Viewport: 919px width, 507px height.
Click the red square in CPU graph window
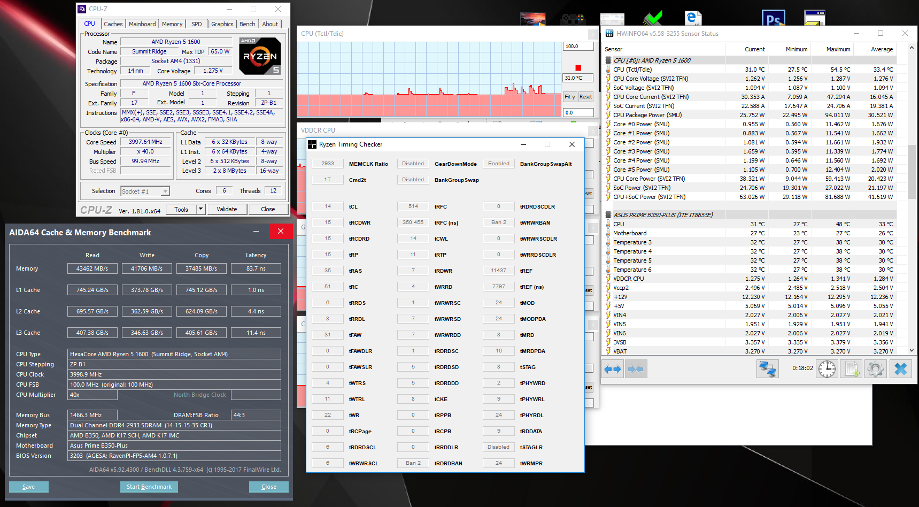pyautogui.click(x=578, y=68)
